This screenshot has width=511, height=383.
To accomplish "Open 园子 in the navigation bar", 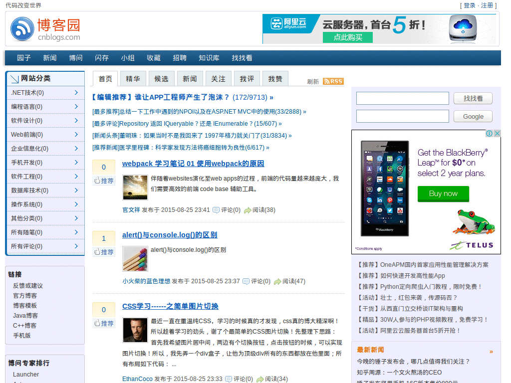I will click(24, 58).
